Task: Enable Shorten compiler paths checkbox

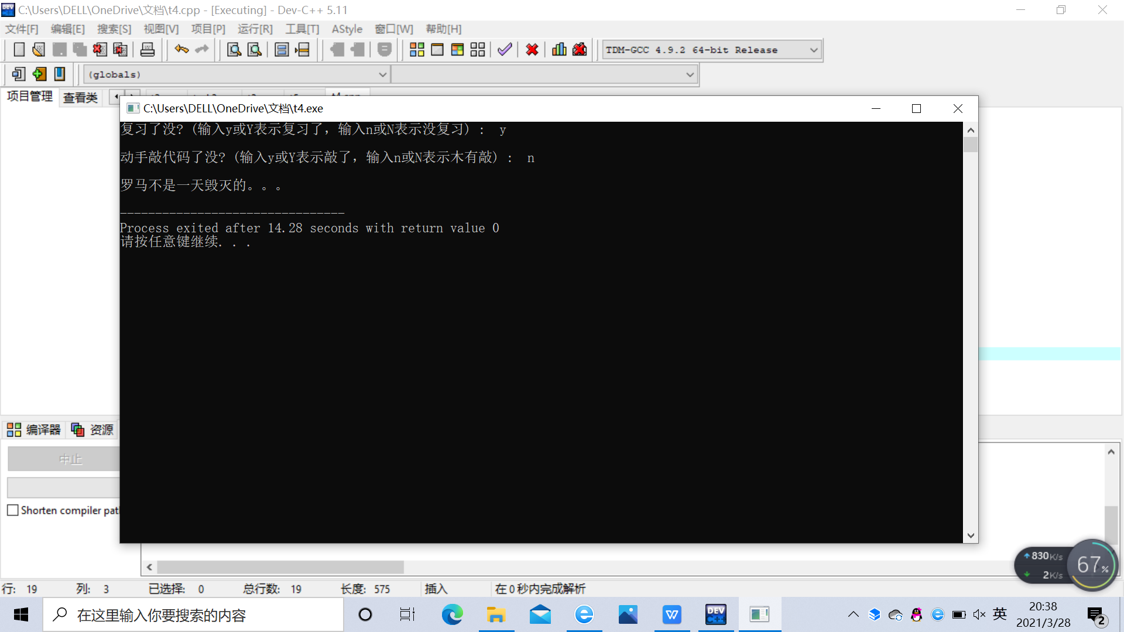Action: (13, 510)
